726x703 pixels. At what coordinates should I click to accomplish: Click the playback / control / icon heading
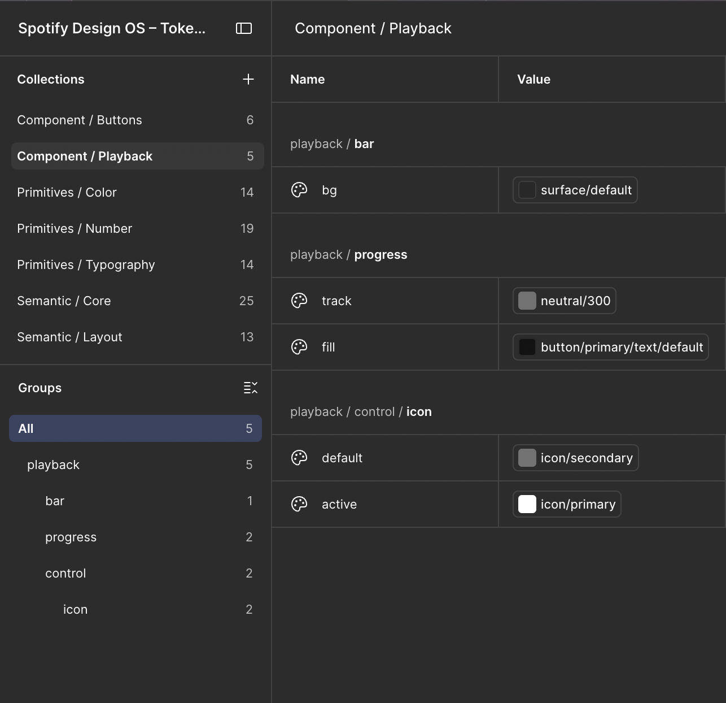pyautogui.click(x=361, y=411)
